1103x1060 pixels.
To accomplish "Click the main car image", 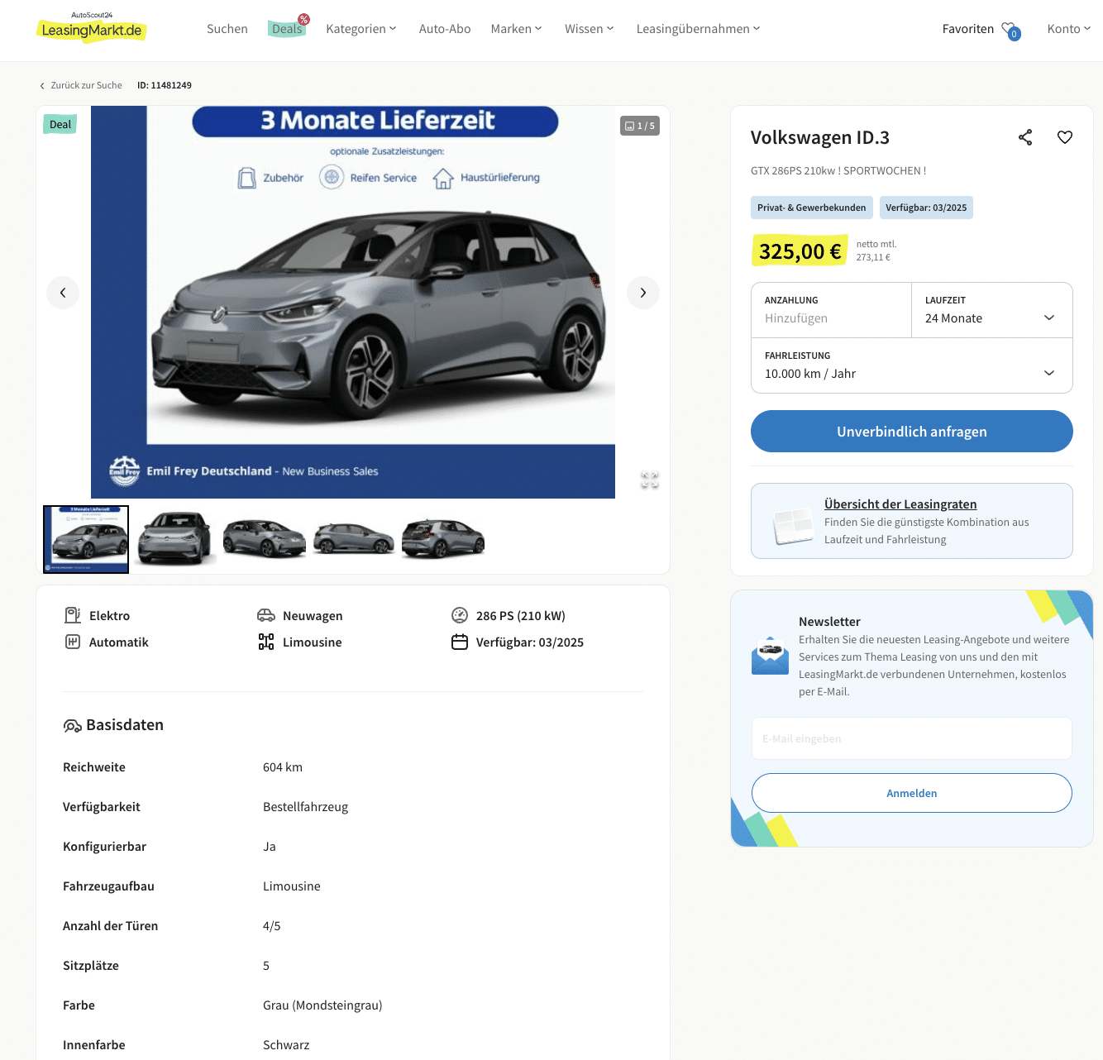I will click(x=353, y=302).
